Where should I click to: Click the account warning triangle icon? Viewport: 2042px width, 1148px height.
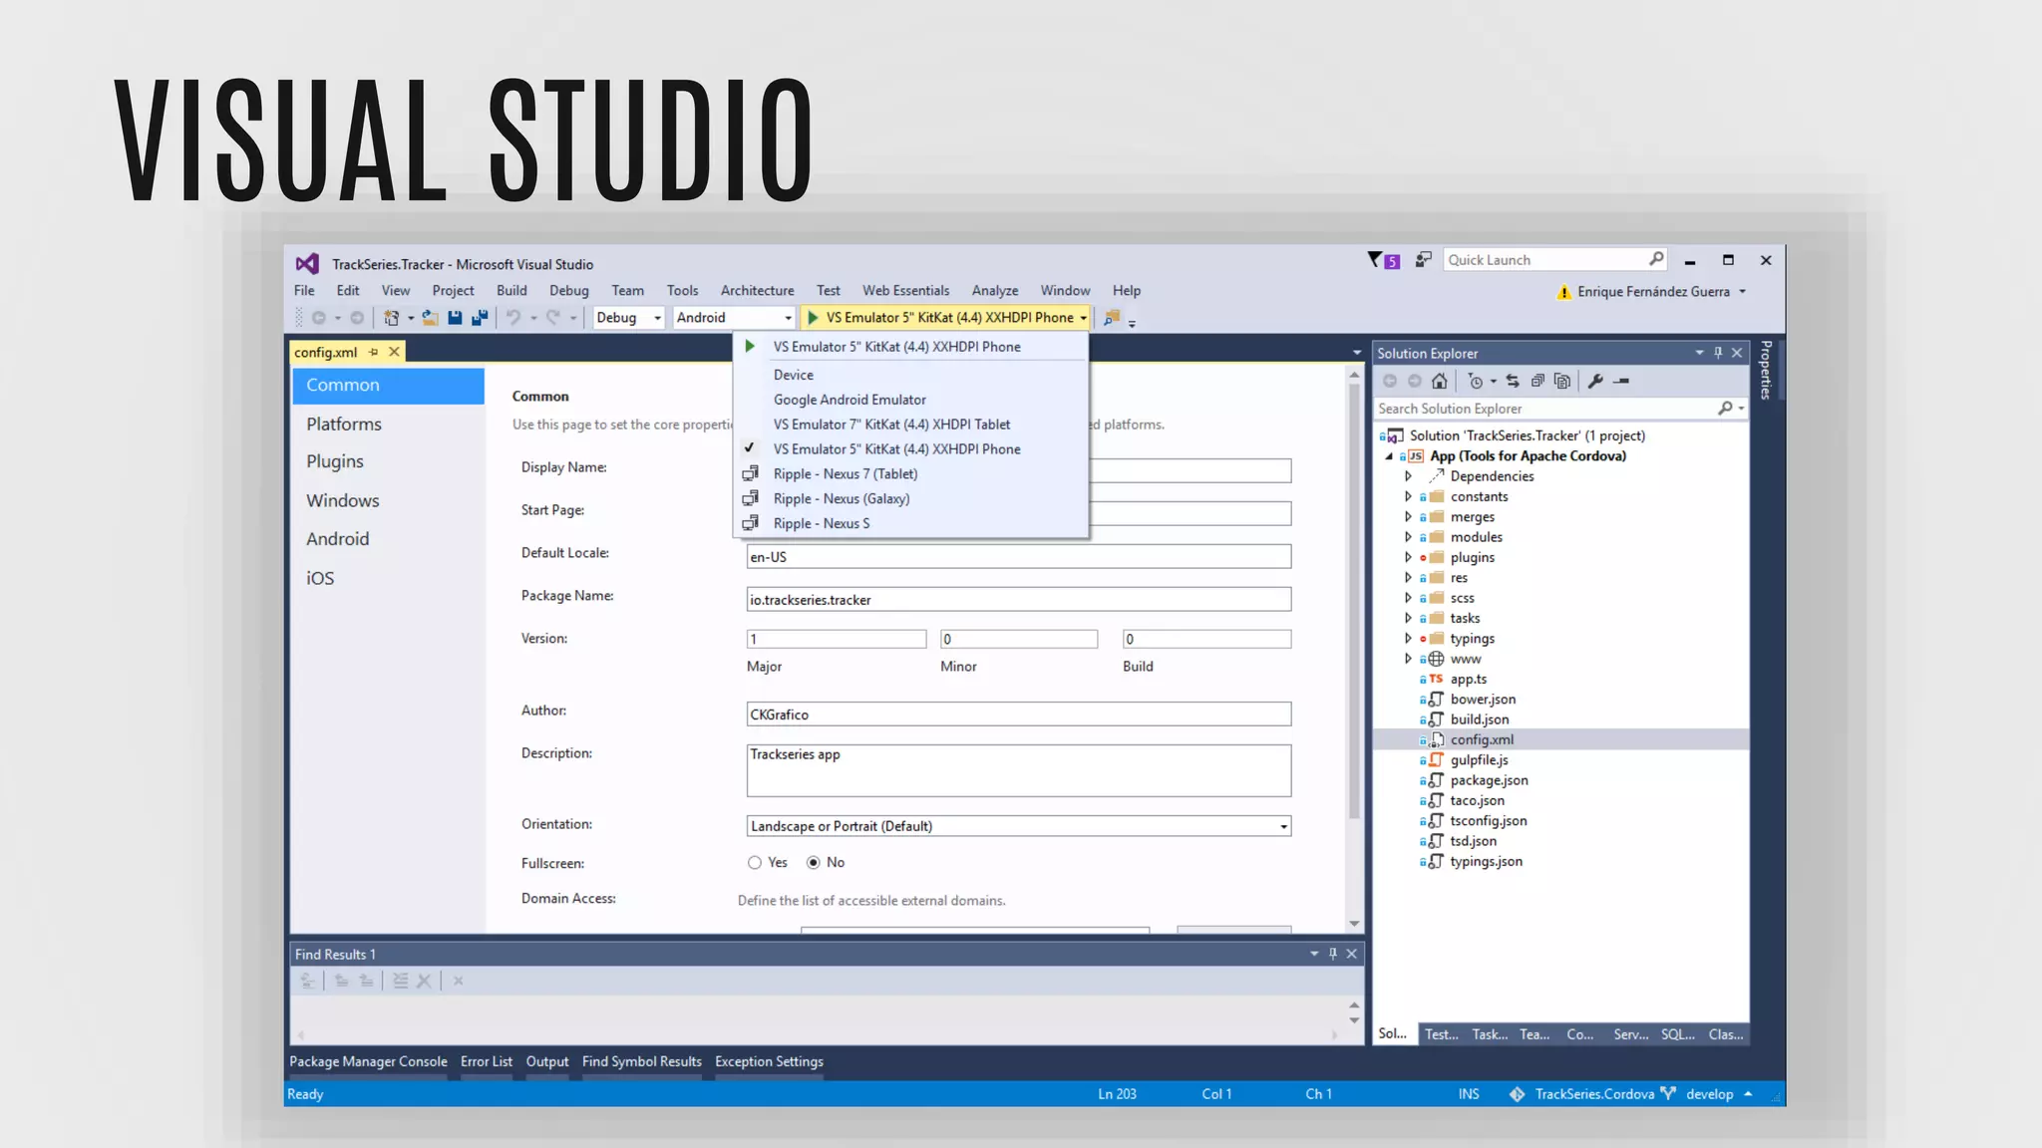coord(1564,292)
